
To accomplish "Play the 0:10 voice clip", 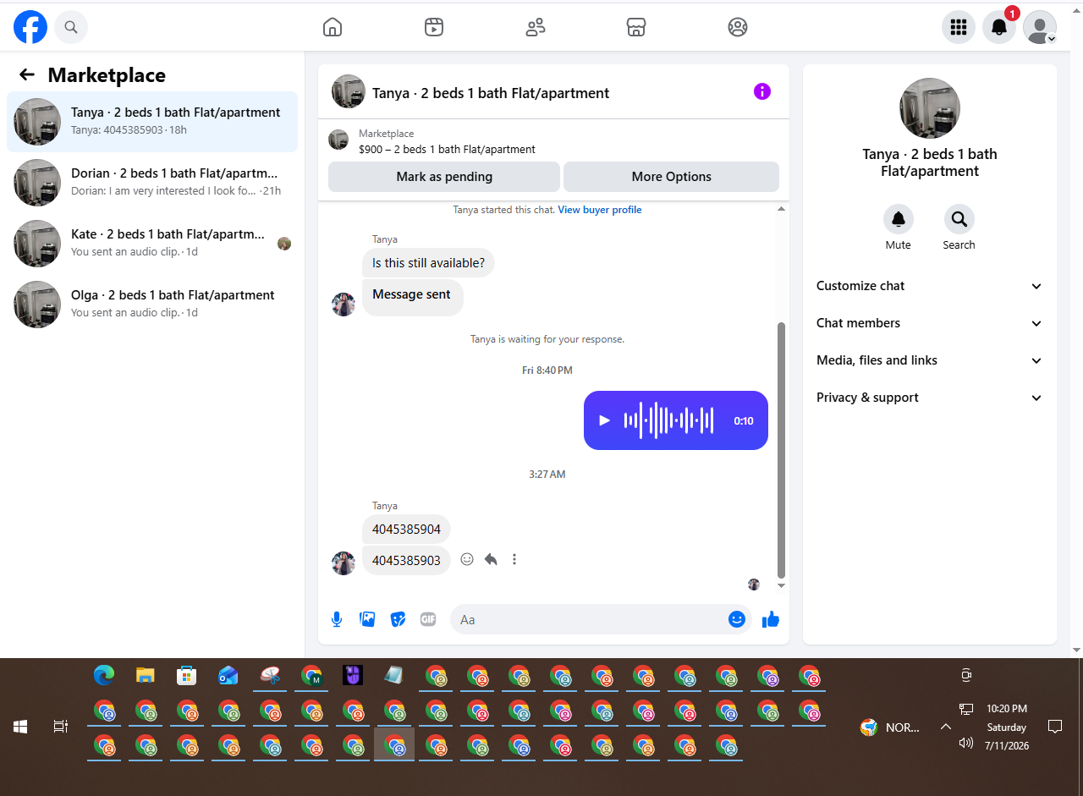I will point(604,420).
